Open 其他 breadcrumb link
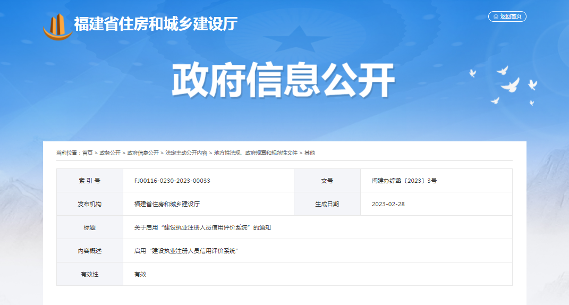 (310, 153)
